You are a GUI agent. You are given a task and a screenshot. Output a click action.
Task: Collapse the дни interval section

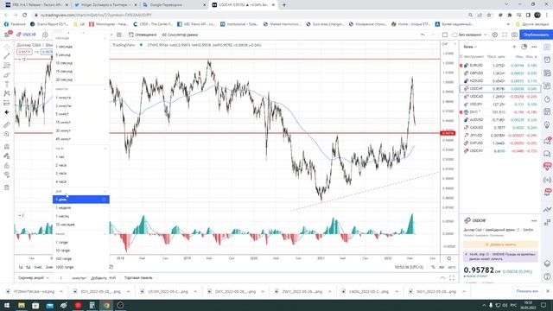click(105, 191)
